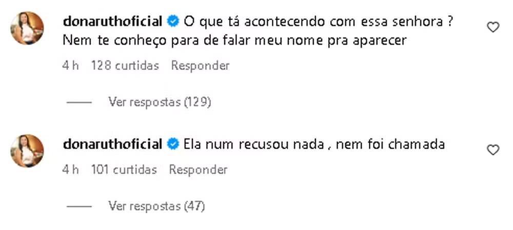Open the profile picture on the first comment

(27, 28)
